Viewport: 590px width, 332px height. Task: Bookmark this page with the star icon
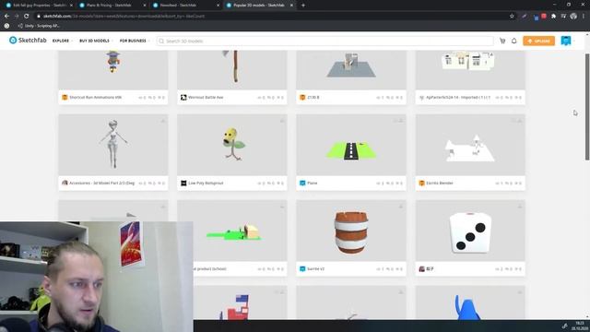[512, 17]
